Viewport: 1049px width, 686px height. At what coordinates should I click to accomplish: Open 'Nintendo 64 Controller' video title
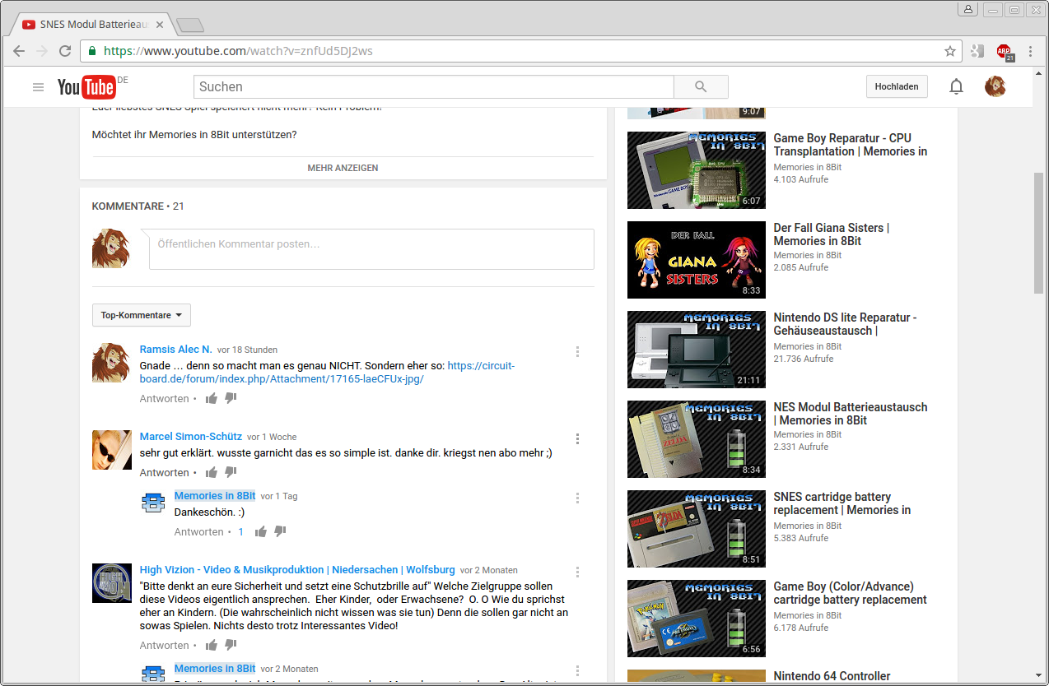click(x=832, y=676)
